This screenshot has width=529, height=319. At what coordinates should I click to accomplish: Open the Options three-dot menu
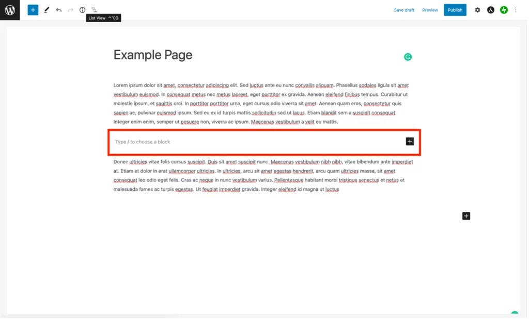(516, 10)
